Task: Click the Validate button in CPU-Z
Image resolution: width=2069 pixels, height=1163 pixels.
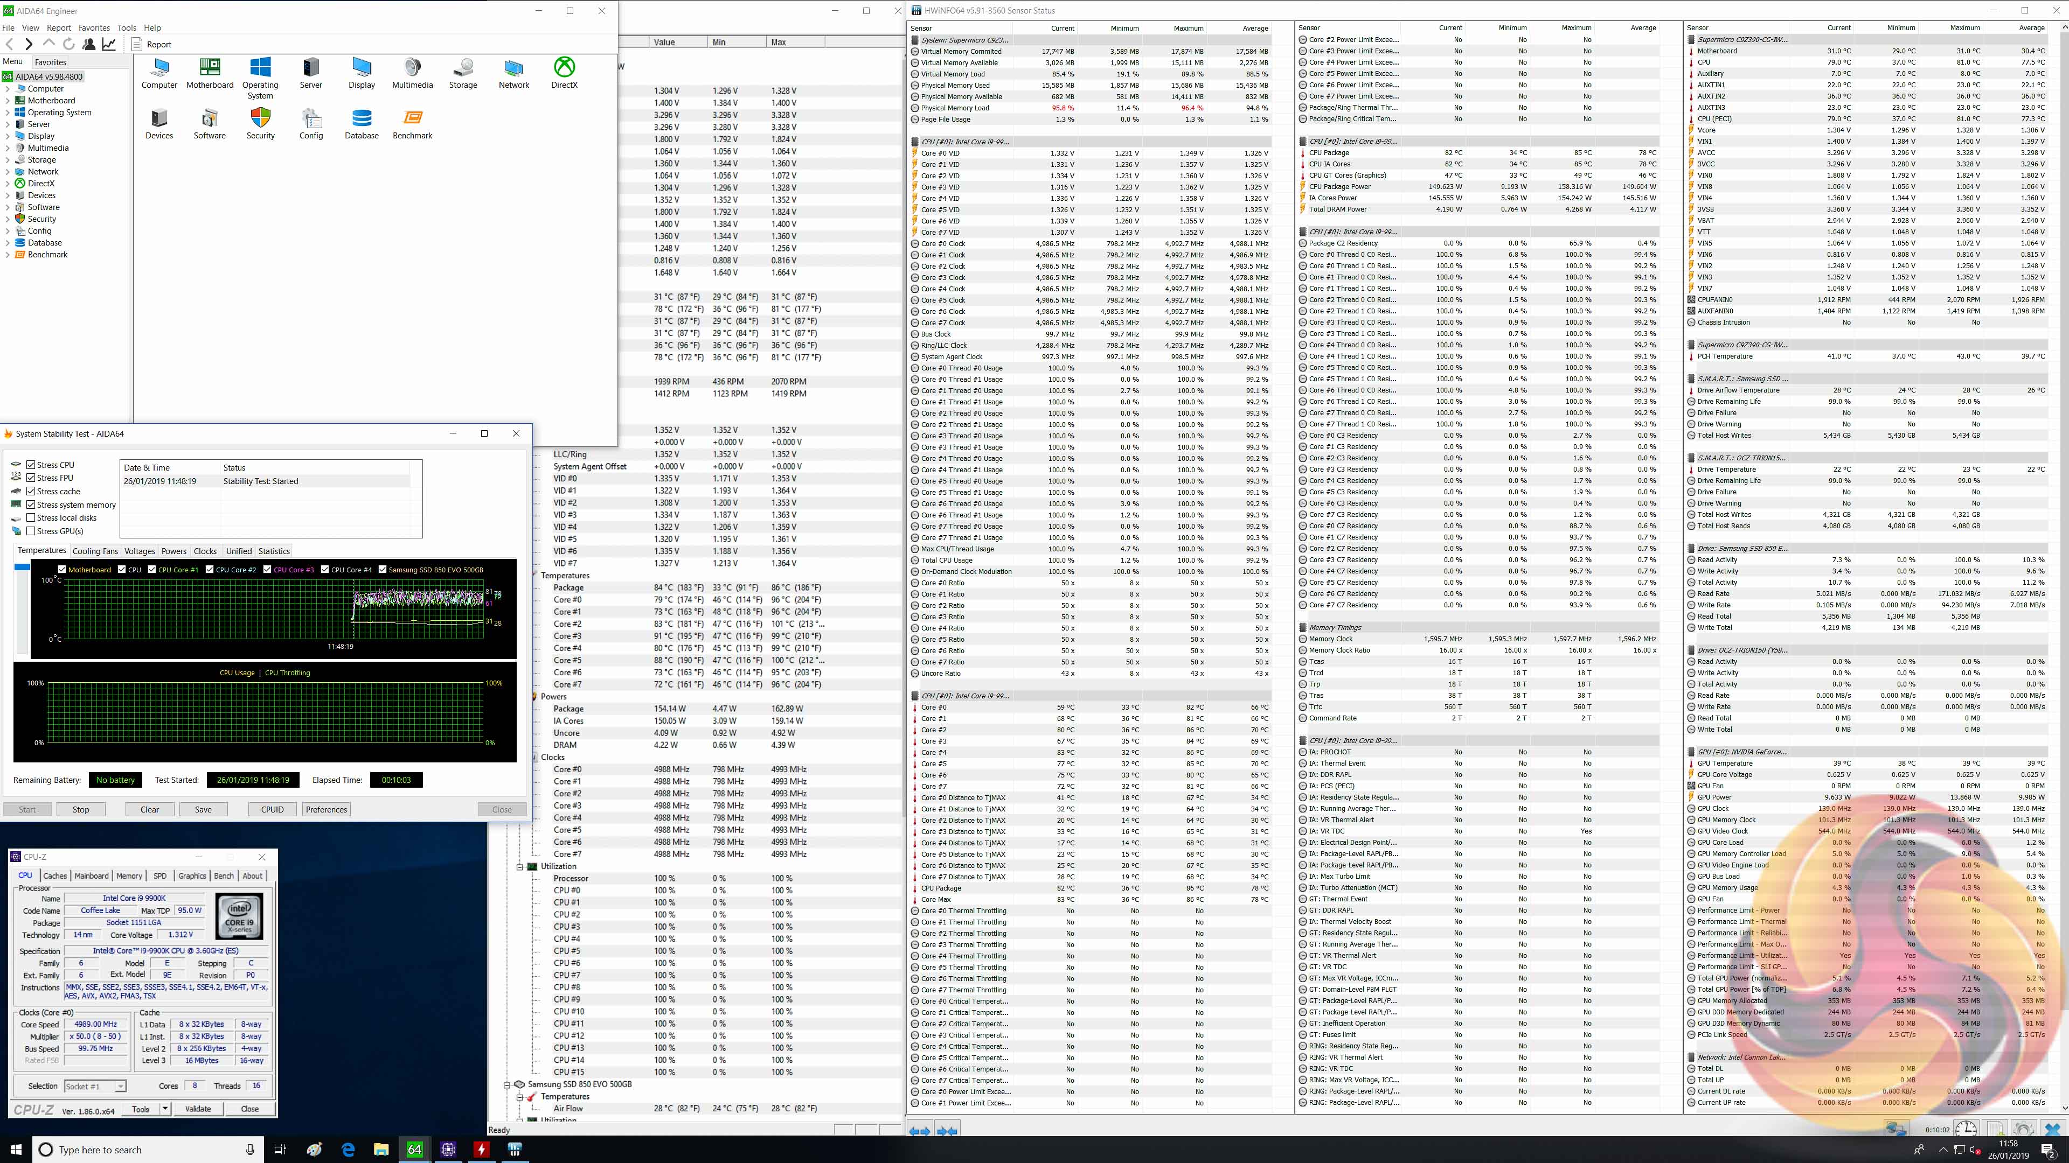Action: click(198, 1109)
